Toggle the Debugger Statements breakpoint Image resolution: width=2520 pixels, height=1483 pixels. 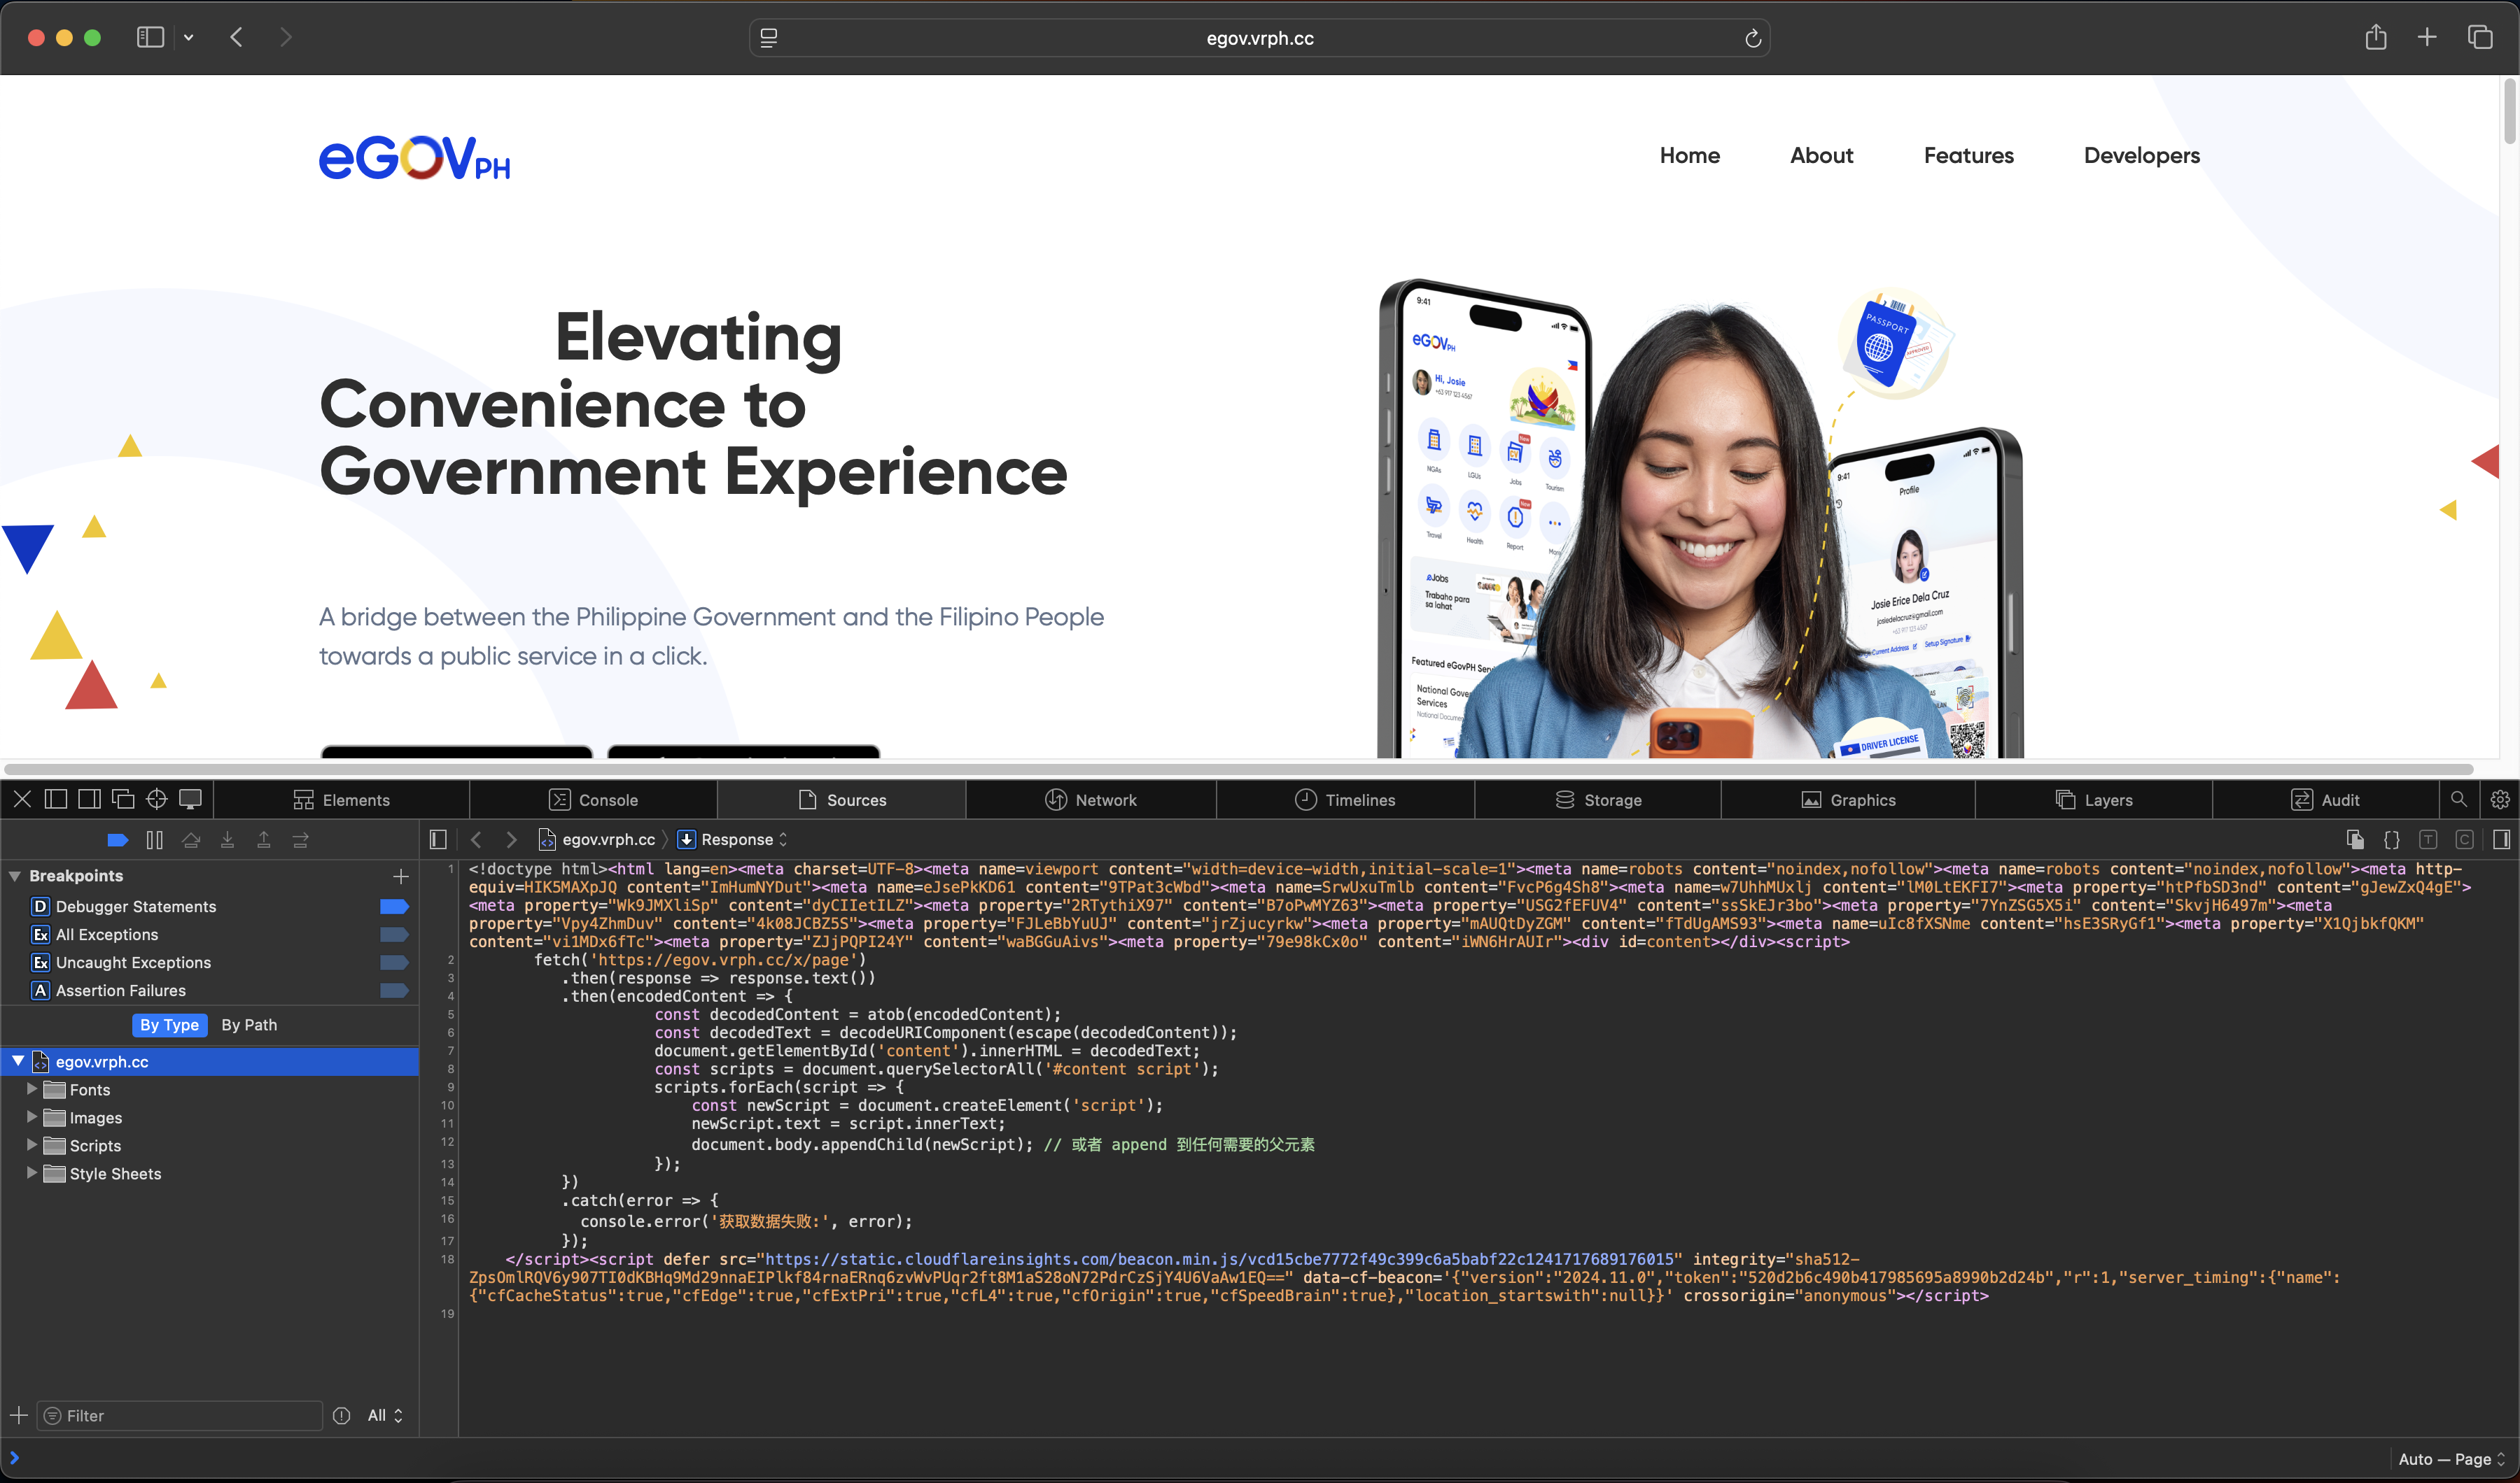tap(394, 907)
